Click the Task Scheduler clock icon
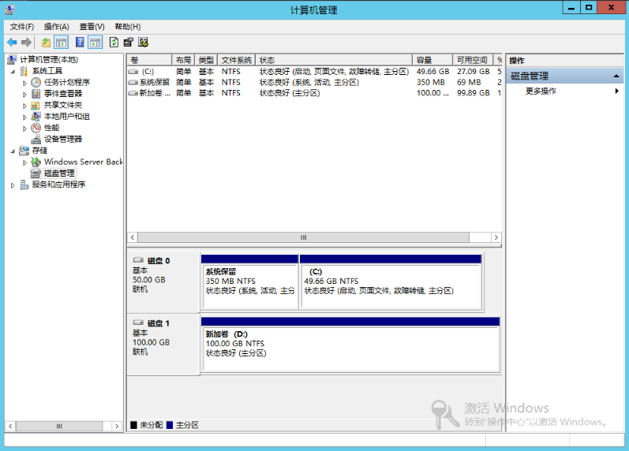This screenshot has width=629, height=451. point(36,82)
